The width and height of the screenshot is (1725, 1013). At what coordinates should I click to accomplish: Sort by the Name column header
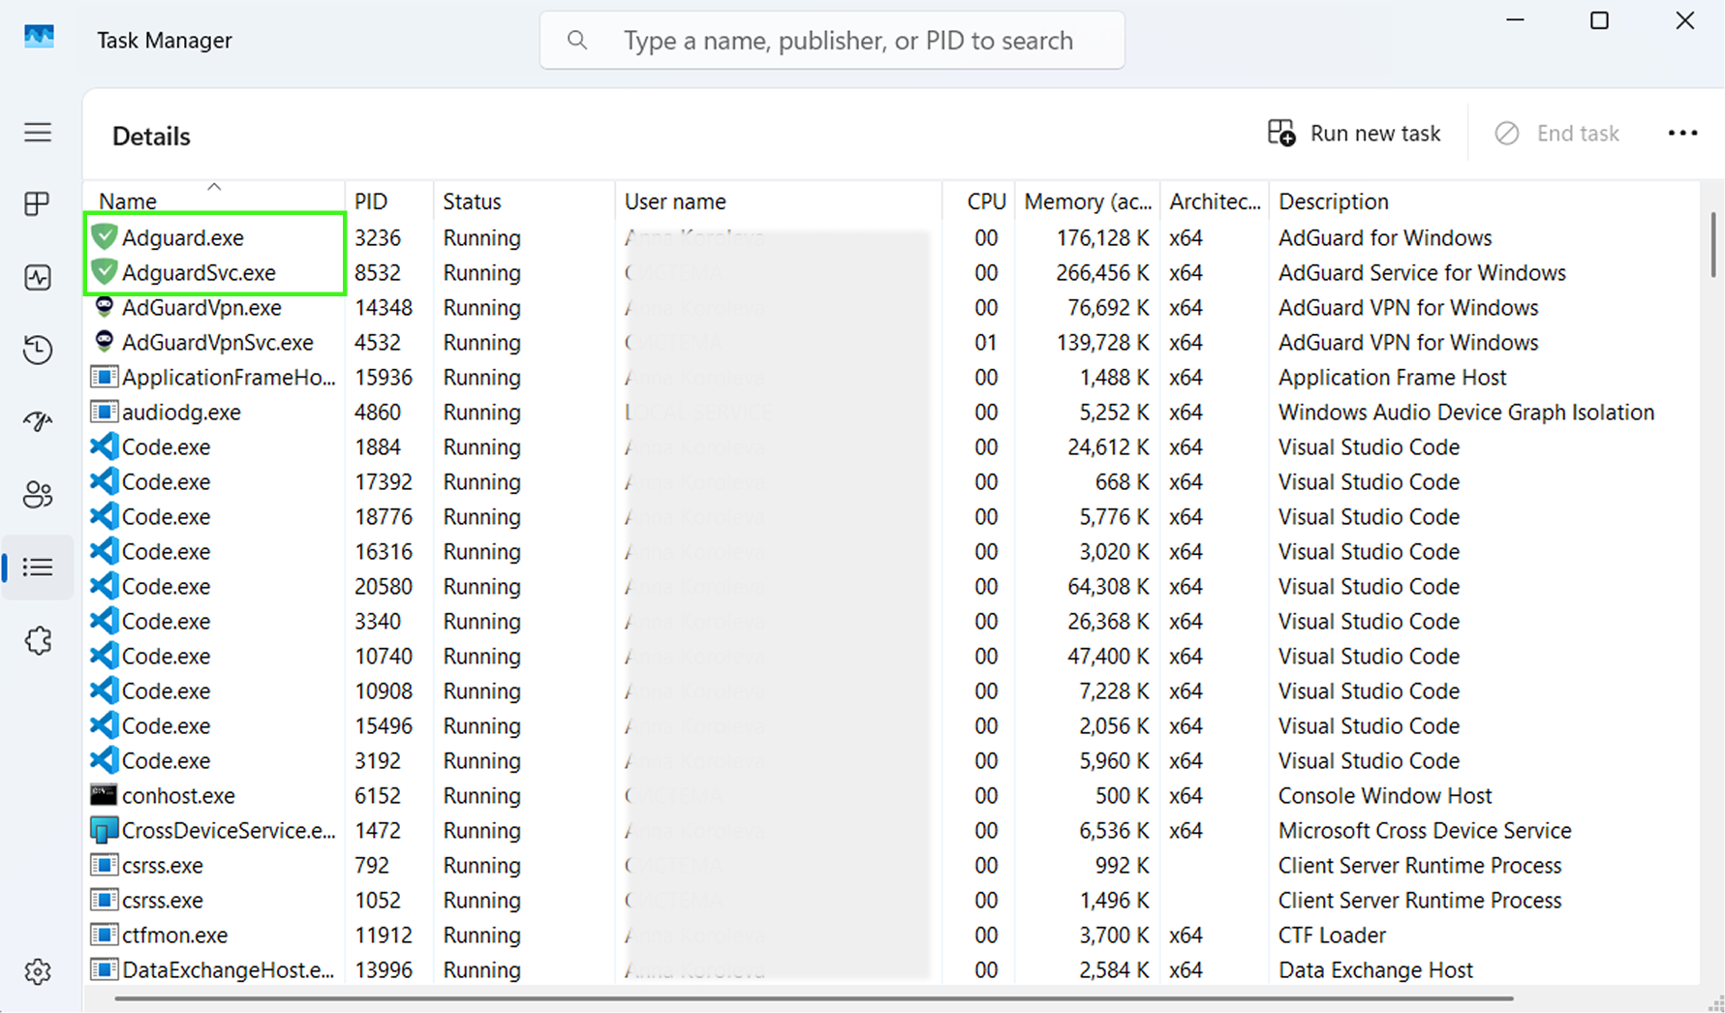[214, 201]
